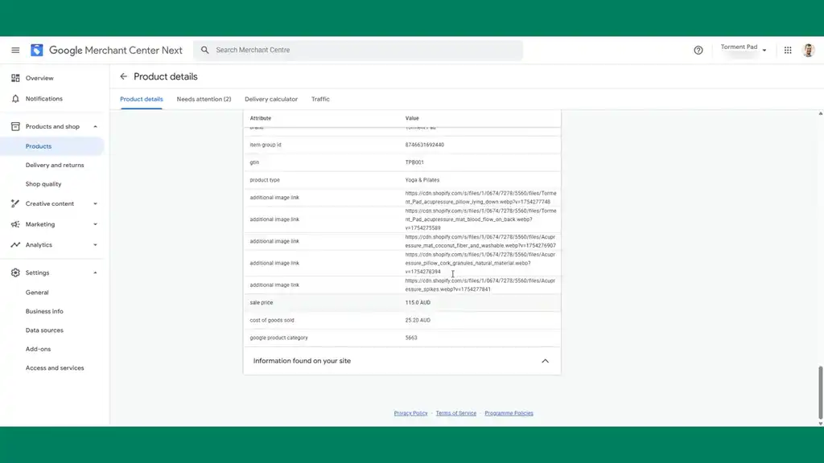Screen dimensions: 824x463
Task: Open Business info settings
Action: tap(44, 311)
